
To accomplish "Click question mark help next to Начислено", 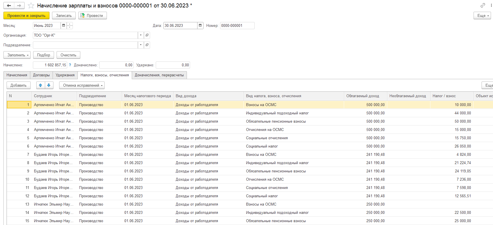I will [x=70, y=65].
